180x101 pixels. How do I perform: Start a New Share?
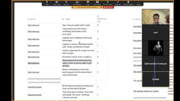(x=97, y=3)
